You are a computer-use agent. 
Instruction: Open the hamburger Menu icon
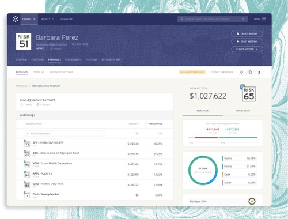tap(264, 19)
